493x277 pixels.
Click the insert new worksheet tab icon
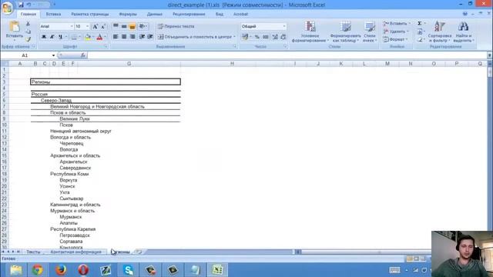pos(139,252)
